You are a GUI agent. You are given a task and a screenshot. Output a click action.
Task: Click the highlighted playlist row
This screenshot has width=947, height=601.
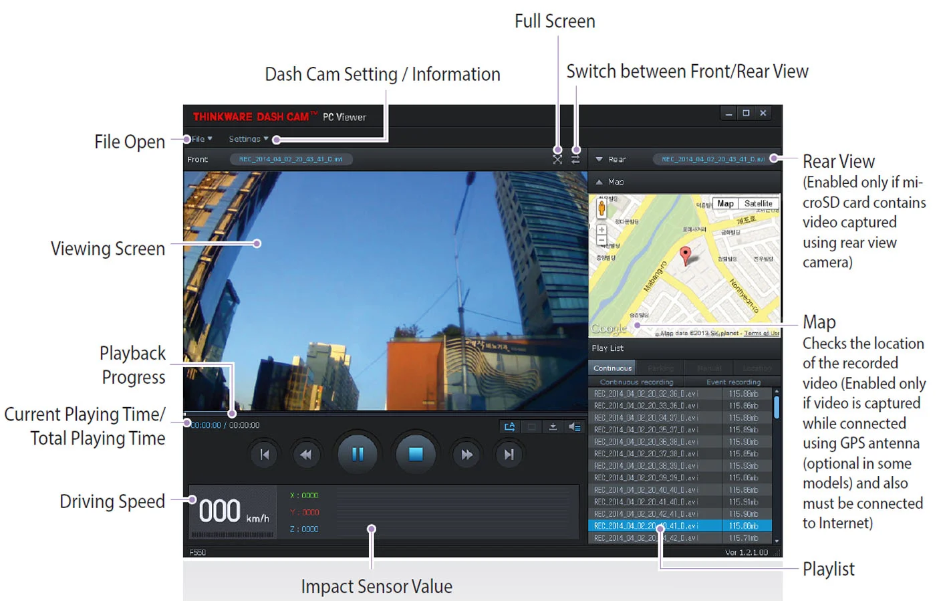680,526
